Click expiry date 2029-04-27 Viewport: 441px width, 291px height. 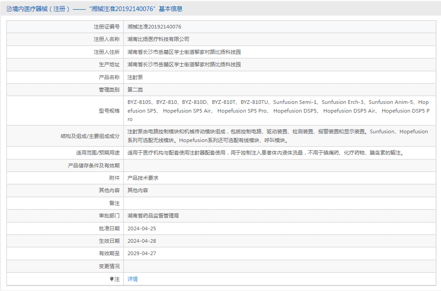coord(142,253)
